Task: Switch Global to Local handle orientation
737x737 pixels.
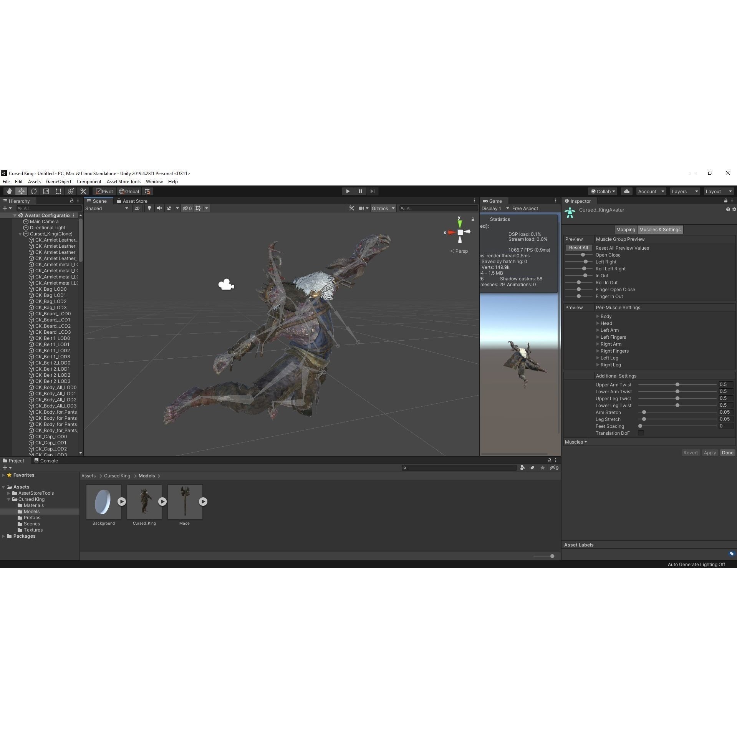Action: click(129, 191)
